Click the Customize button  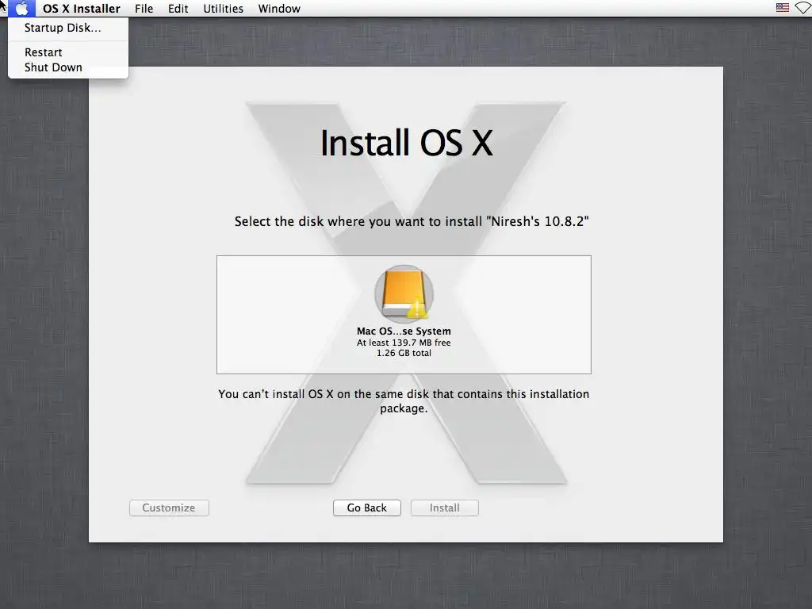(x=169, y=507)
